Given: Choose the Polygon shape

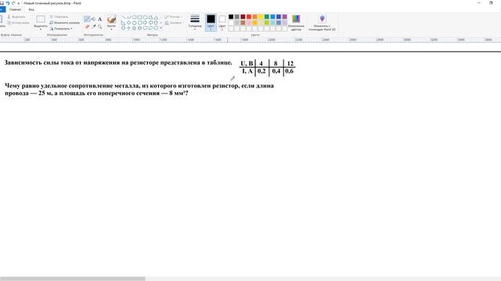Looking at the screenshot, I should [x=150, y=17].
